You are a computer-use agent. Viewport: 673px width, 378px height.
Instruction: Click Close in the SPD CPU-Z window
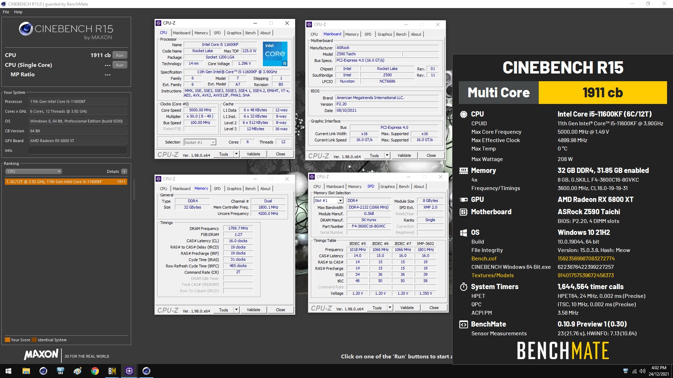pos(434,308)
